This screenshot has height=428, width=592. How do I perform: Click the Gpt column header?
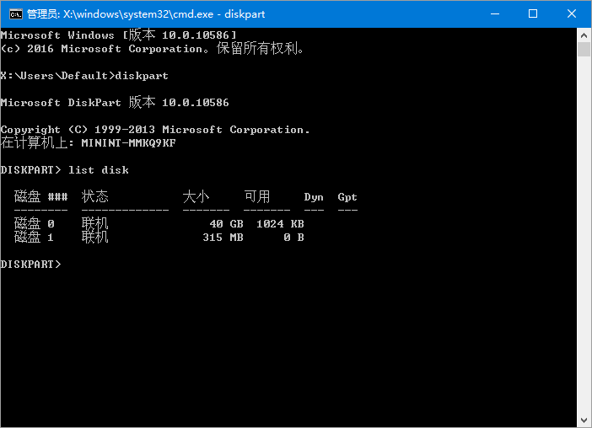[x=347, y=197]
